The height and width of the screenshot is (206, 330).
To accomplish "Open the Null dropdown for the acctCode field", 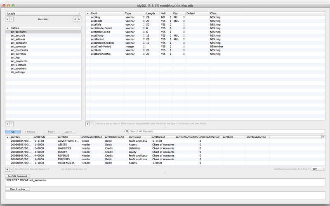I will [171, 21].
